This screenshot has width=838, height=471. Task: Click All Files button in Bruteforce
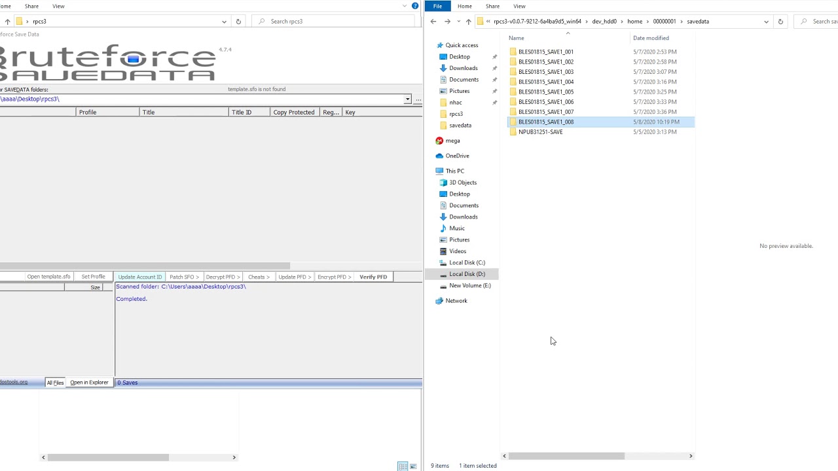(55, 383)
